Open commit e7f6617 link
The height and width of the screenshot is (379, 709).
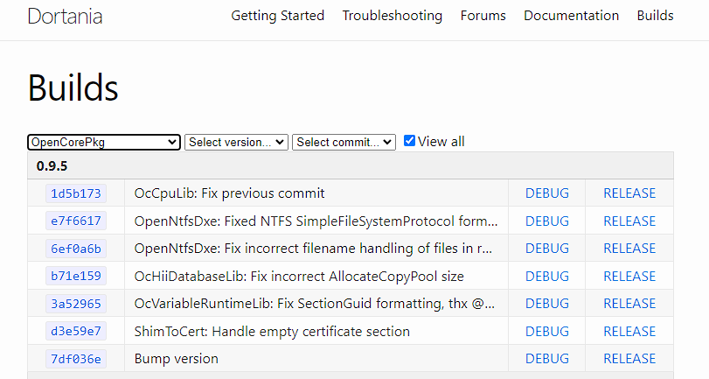point(76,221)
